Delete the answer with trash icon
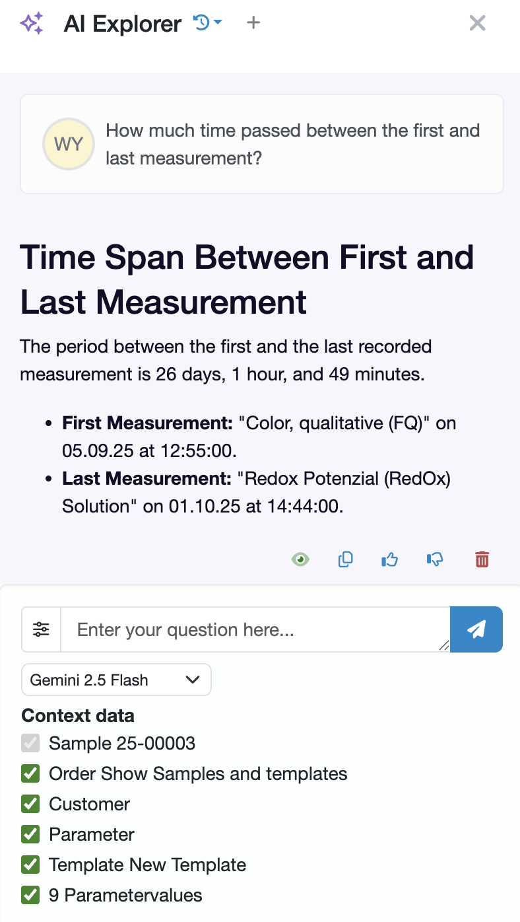 [482, 559]
